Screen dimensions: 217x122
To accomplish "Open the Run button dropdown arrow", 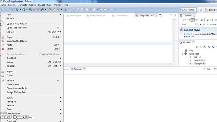I will click(x=27, y=10).
